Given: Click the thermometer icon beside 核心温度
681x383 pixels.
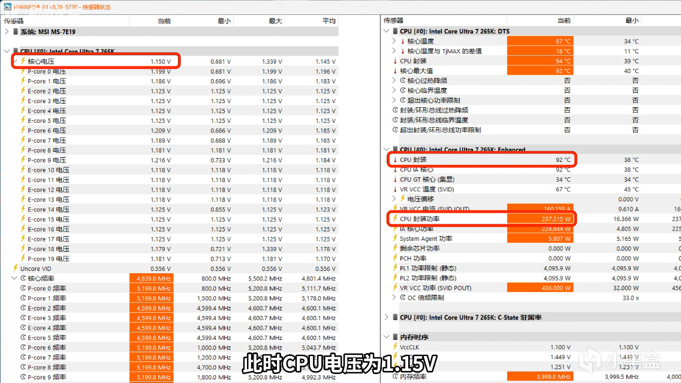Looking at the screenshot, I should tap(403, 41).
